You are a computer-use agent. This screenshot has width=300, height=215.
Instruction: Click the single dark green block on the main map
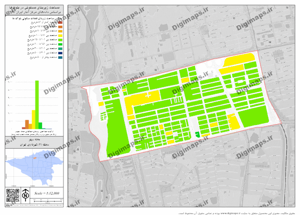tap(197, 134)
